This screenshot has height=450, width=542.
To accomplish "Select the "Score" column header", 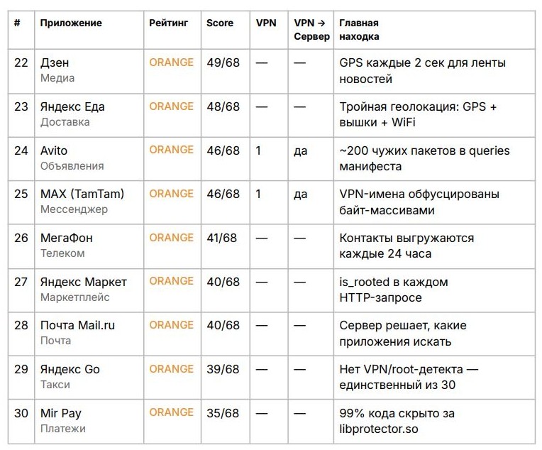I will coord(220,23).
